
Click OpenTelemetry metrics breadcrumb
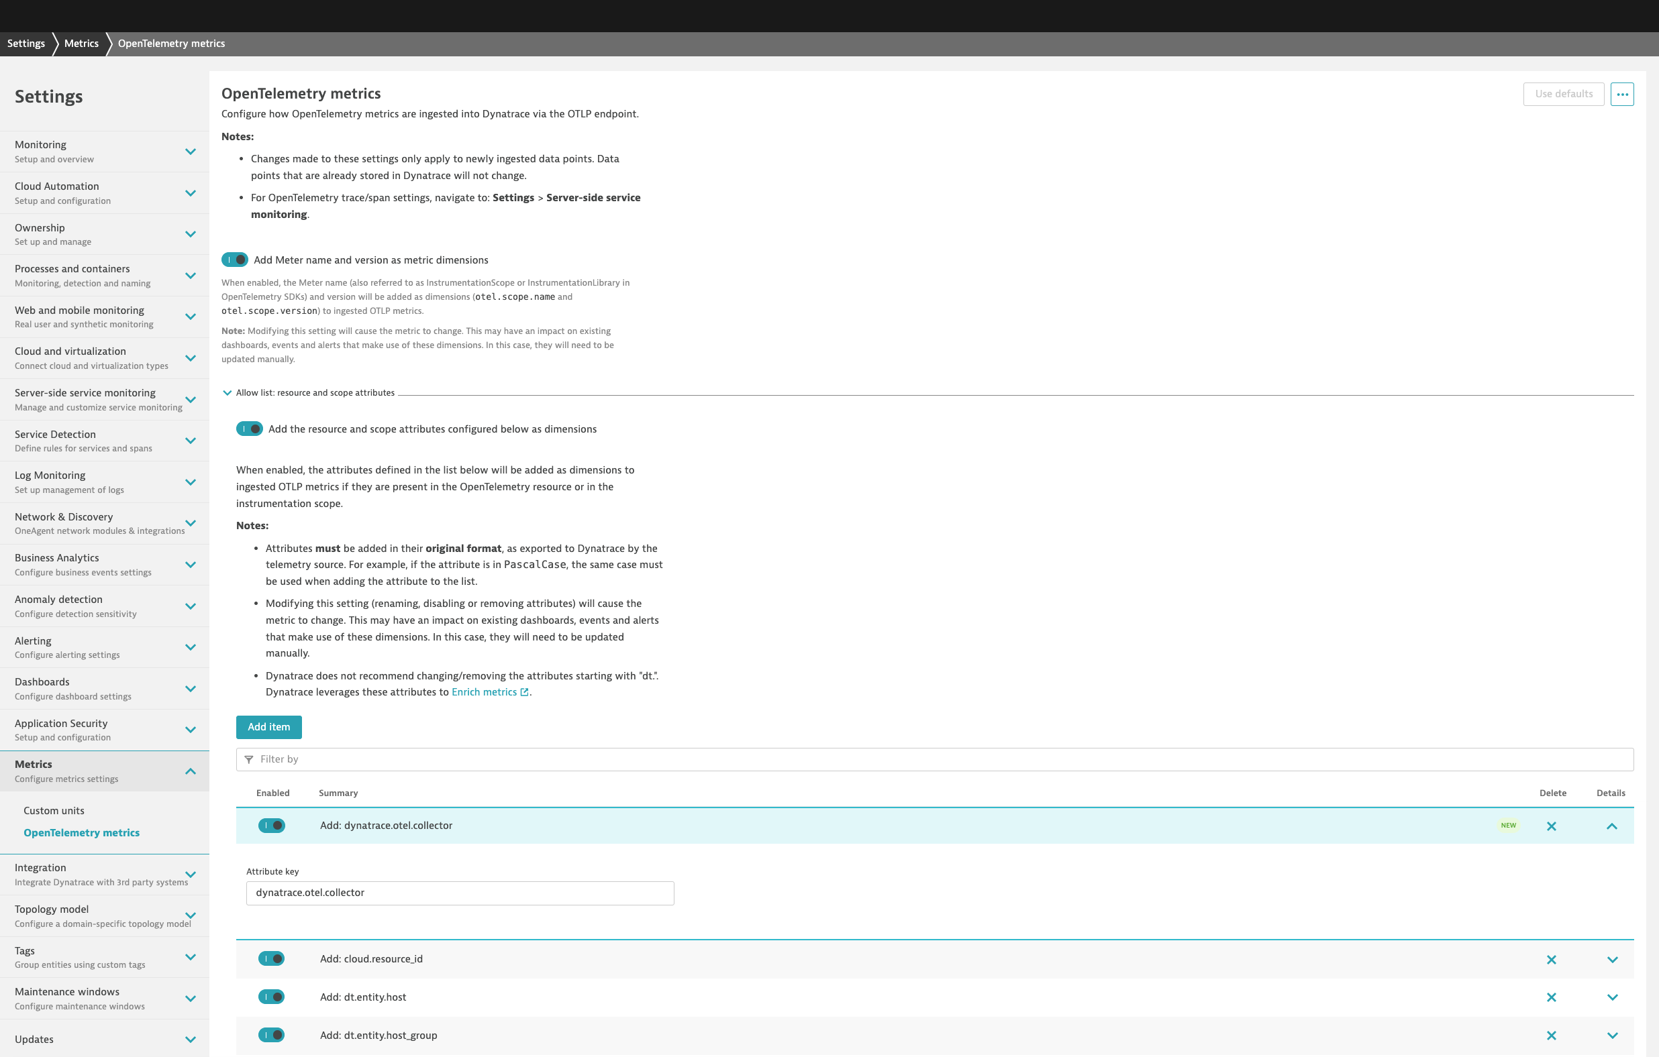172,44
